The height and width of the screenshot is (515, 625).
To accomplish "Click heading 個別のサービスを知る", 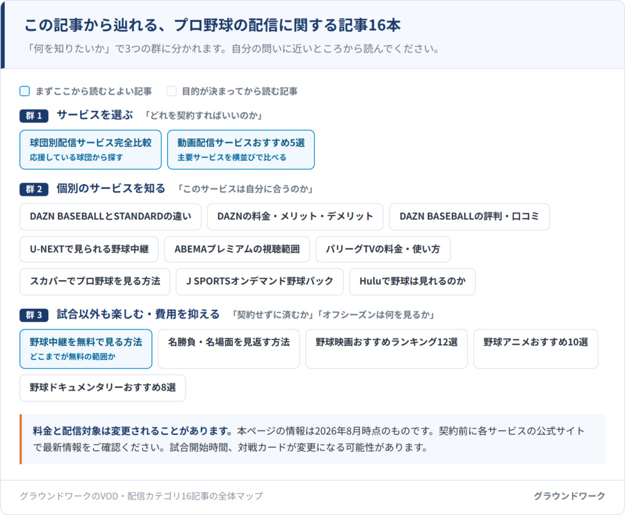I will pyautogui.click(x=111, y=189).
